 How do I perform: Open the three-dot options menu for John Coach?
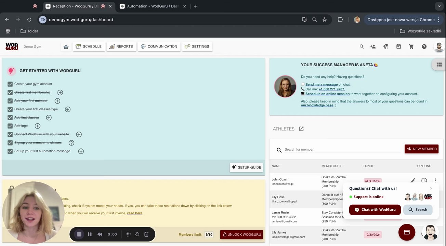(435, 180)
